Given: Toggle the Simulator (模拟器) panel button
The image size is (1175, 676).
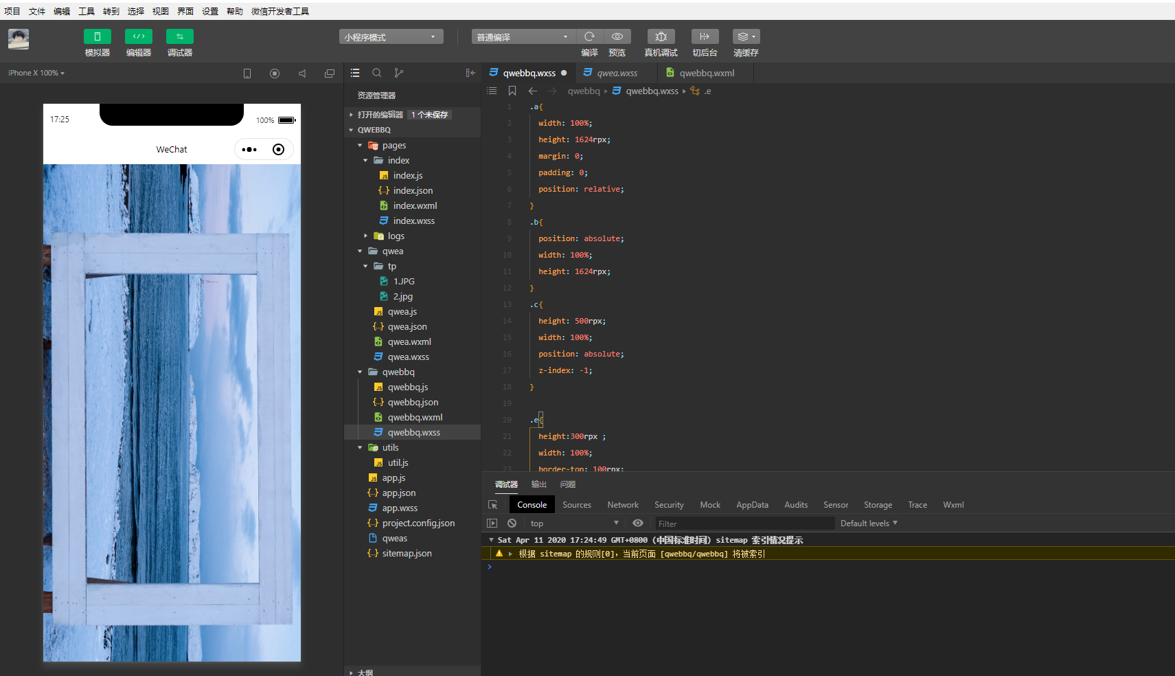Looking at the screenshot, I should 97,36.
